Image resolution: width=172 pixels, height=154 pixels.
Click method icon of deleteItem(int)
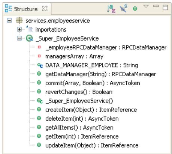[x=39, y=118]
